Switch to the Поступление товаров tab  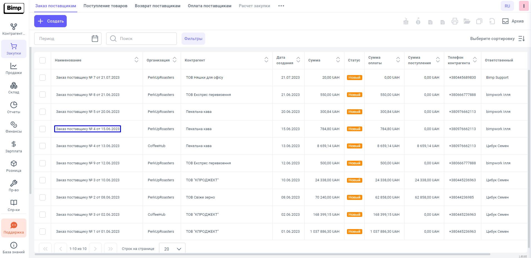tap(105, 6)
